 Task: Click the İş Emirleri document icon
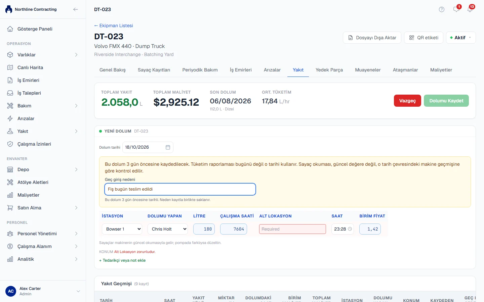[x=10, y=80]
